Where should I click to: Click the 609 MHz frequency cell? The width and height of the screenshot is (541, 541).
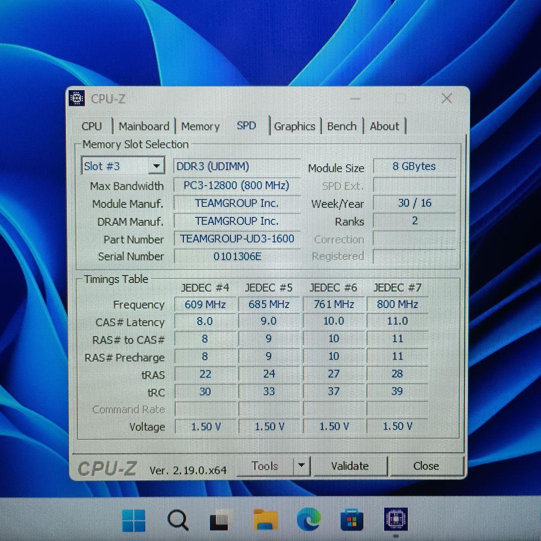[x=205, y=305]
